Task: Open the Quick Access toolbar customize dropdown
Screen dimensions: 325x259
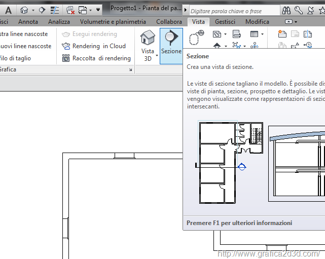Action: click(x=98, y=10)
